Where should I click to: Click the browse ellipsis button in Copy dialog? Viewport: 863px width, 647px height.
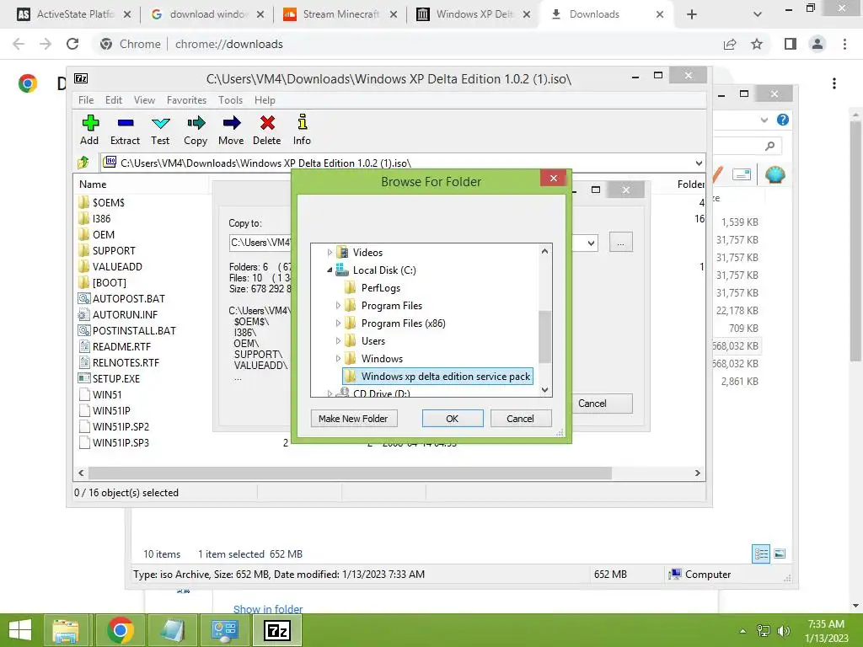621,243
